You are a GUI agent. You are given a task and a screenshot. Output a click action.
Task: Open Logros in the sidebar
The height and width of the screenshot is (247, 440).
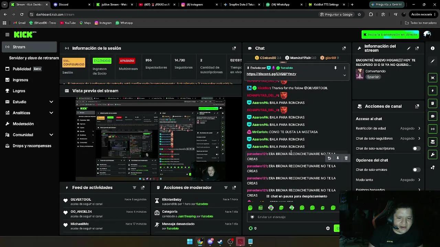coord(29,91)
